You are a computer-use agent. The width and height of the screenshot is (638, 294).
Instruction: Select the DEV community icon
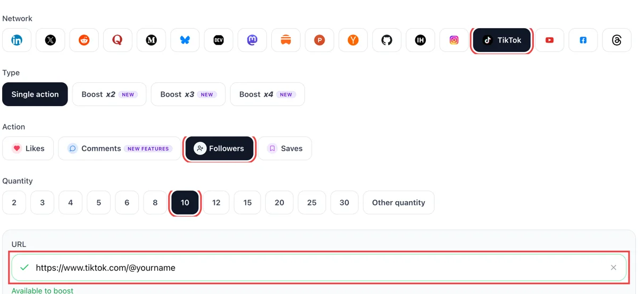(x=219, y=40)
